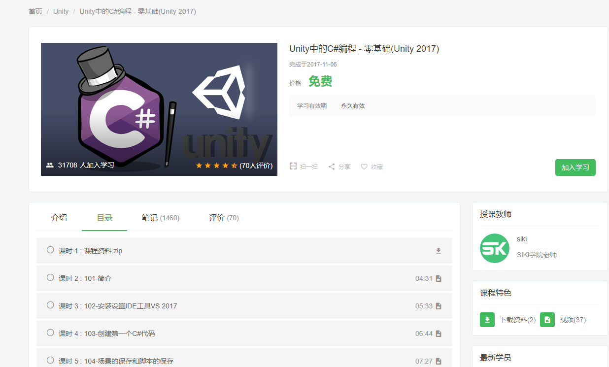Click the course title heading

pos(364,49)
